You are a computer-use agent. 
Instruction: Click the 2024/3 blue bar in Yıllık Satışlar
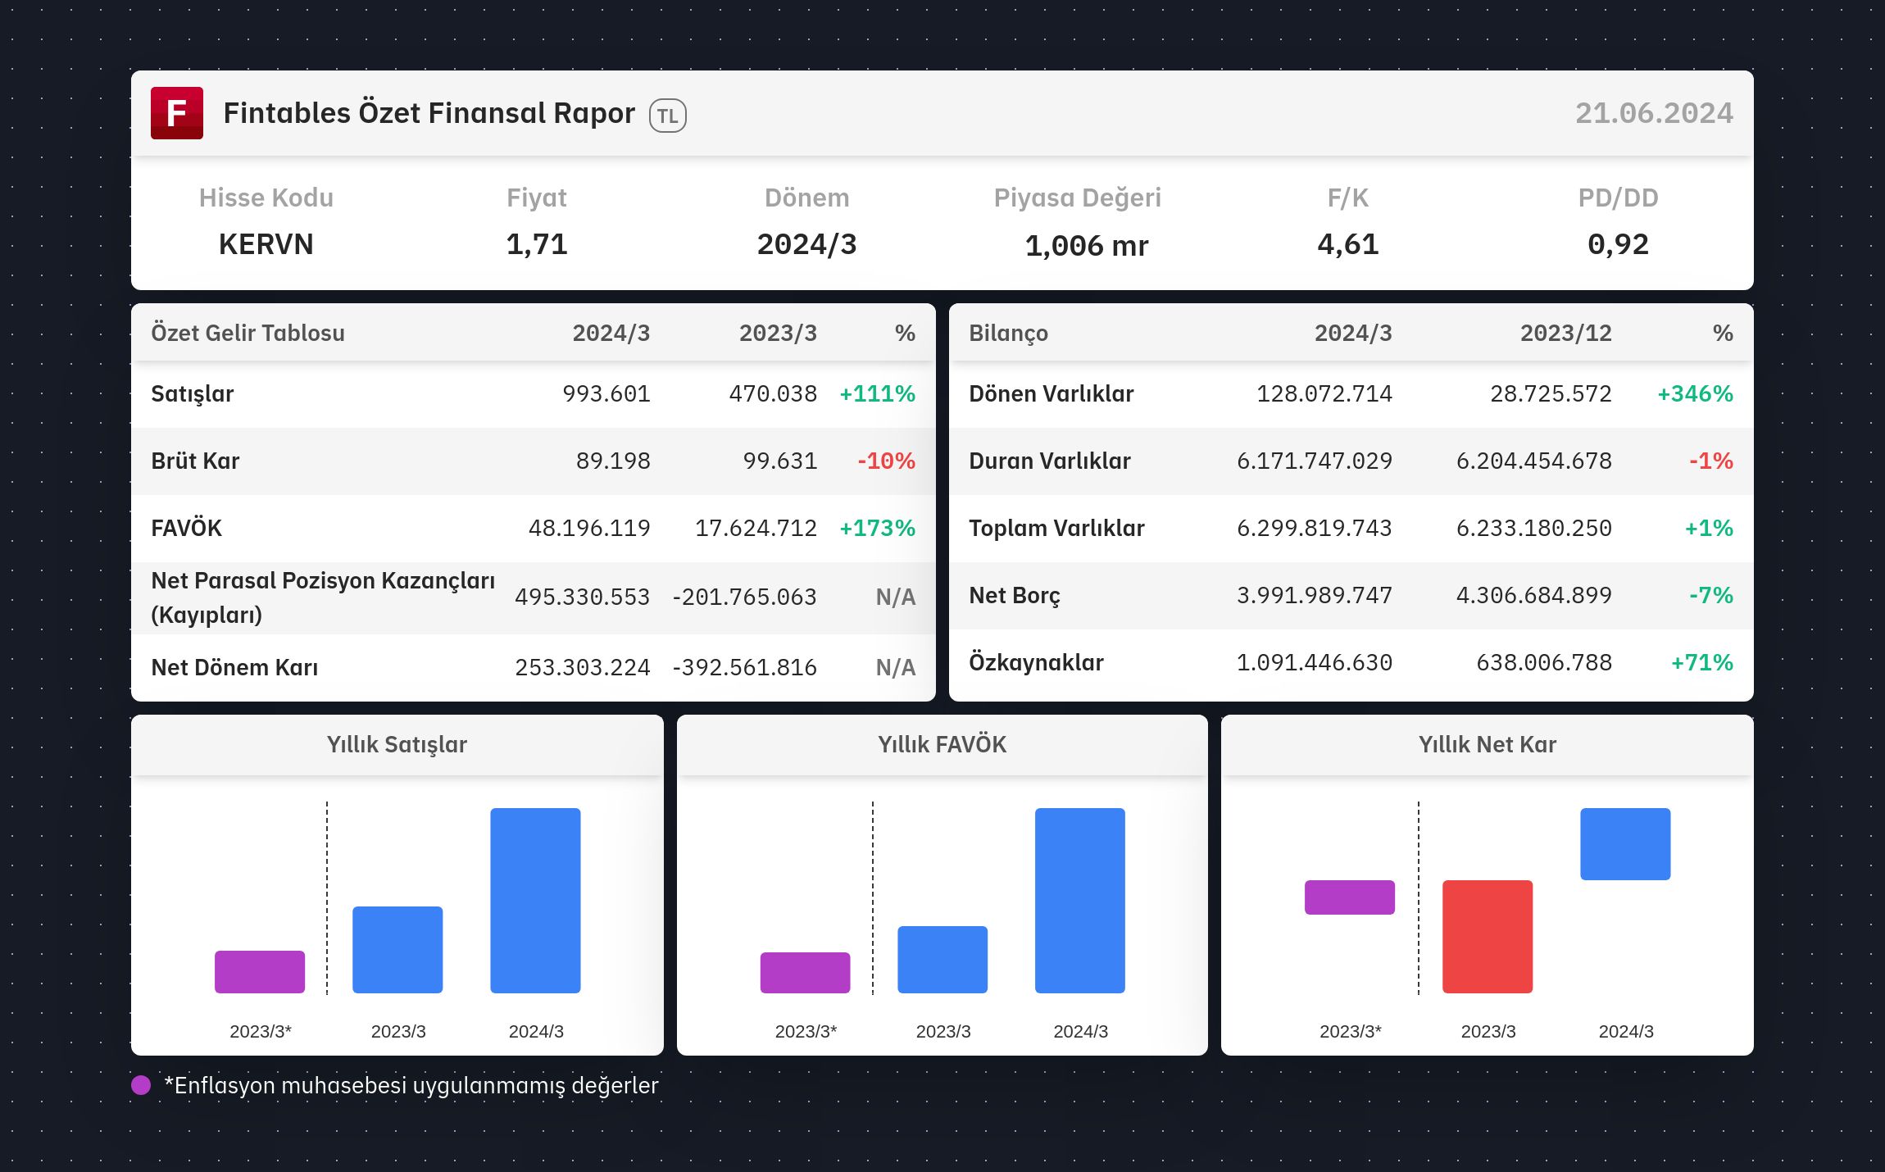[x=535, y=901]
